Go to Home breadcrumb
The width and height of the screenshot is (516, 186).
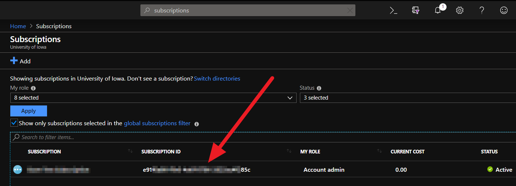pos(18,26)
